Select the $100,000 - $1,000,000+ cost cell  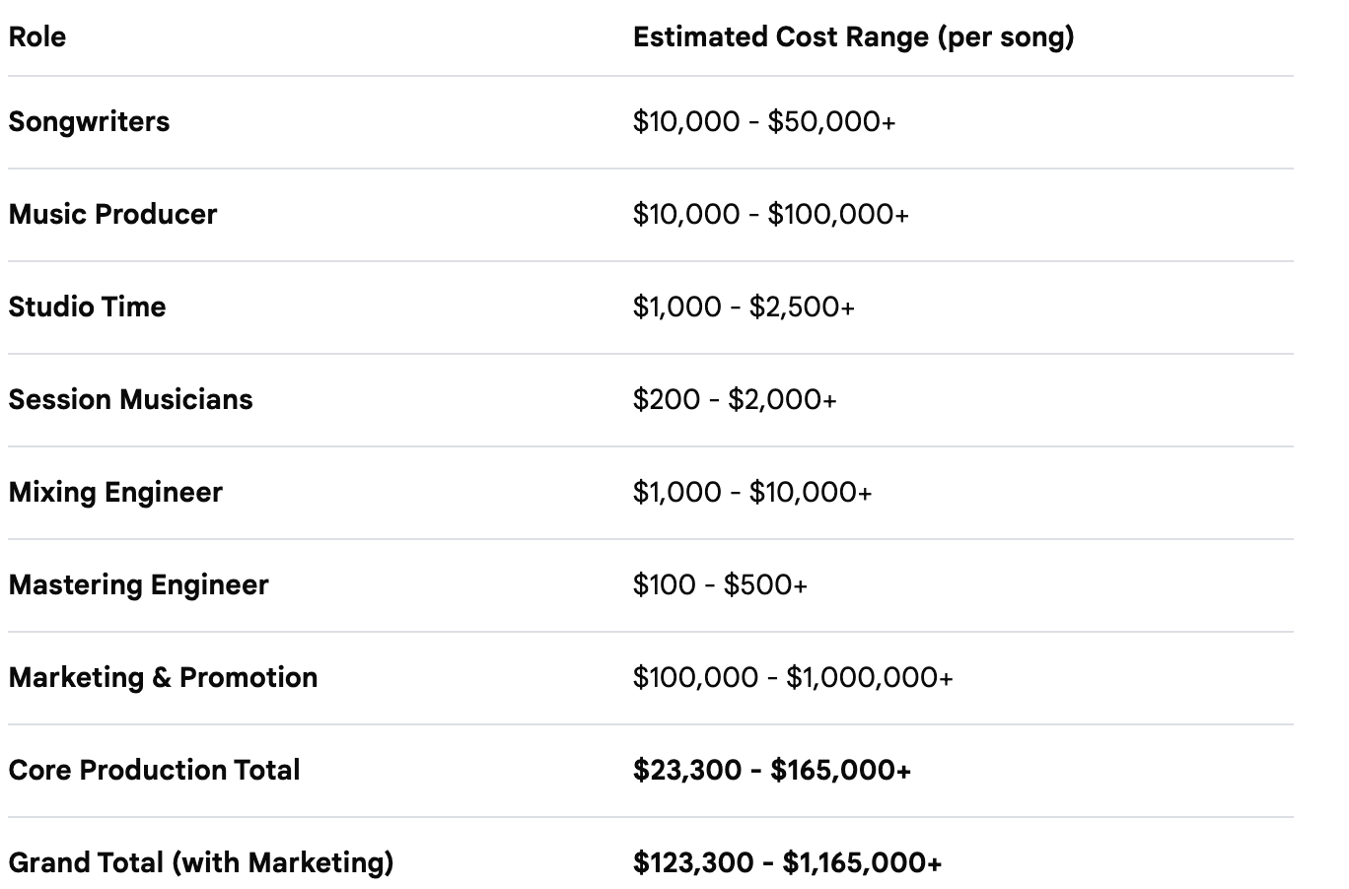click(x=793, y=678)
